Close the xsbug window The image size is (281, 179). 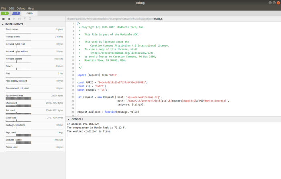(279, 3)
